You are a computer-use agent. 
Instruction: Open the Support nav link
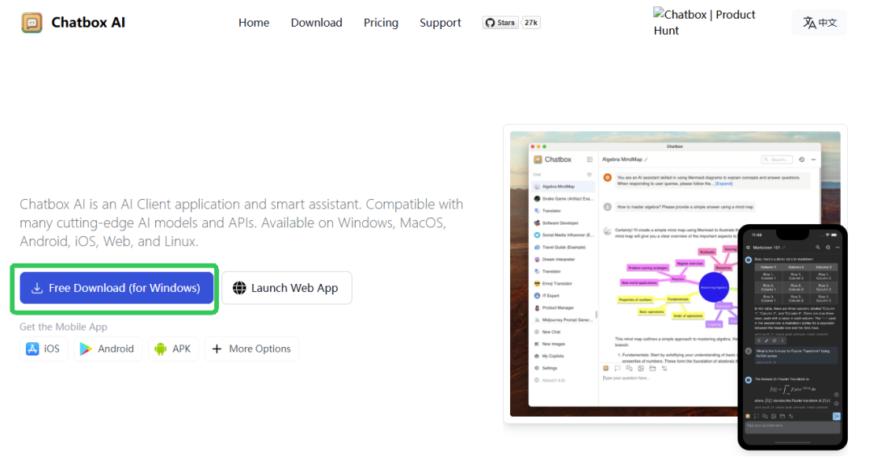pyautogui.click(x=441, y=23)
